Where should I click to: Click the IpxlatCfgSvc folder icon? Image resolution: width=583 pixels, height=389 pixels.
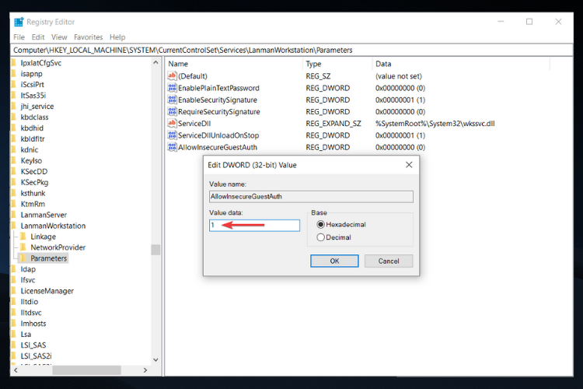point(14,63)
